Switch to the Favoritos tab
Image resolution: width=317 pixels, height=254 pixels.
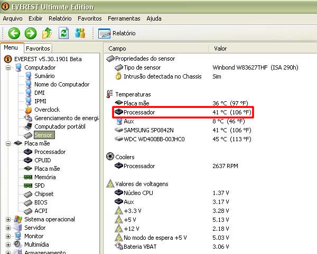point(38,48)
